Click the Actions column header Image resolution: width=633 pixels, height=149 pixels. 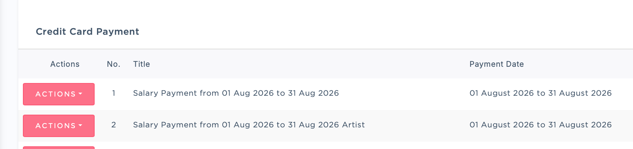coord(65,64)
